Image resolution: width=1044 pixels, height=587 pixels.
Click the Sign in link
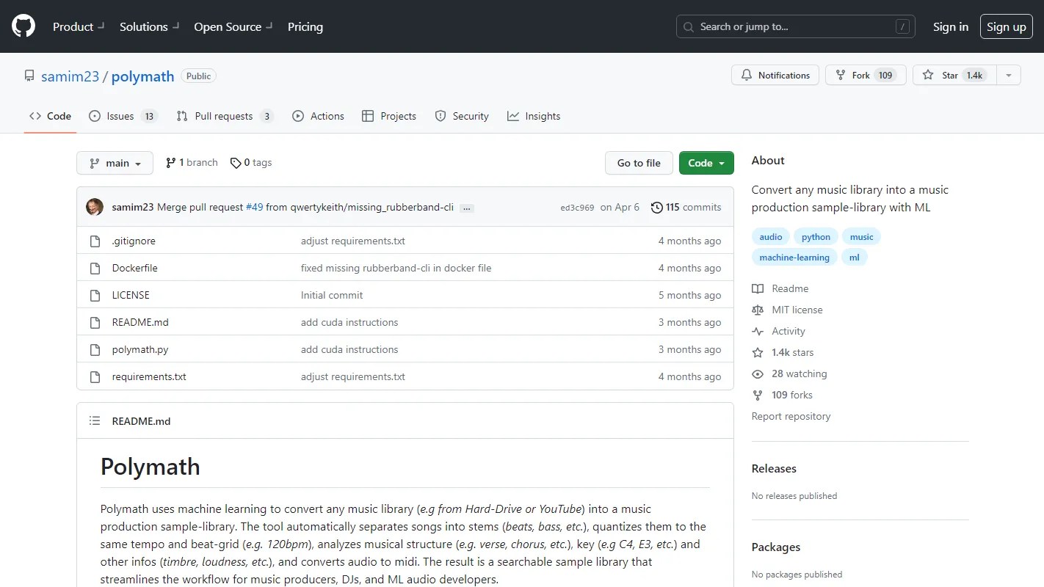(x=951, y=26)
